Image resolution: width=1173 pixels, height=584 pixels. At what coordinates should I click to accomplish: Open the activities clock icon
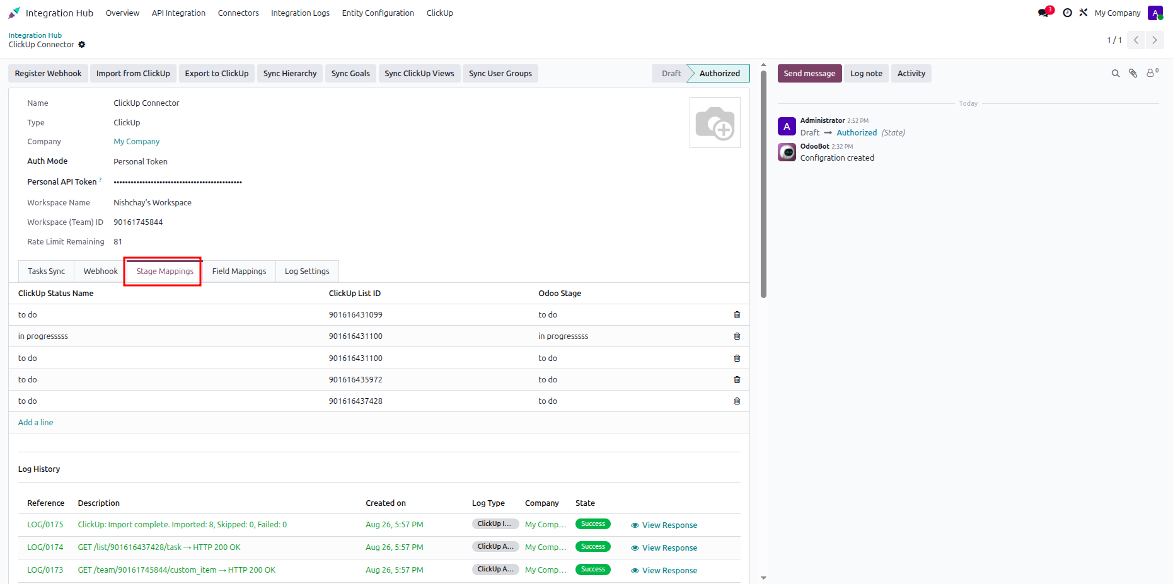point(1067,13)
